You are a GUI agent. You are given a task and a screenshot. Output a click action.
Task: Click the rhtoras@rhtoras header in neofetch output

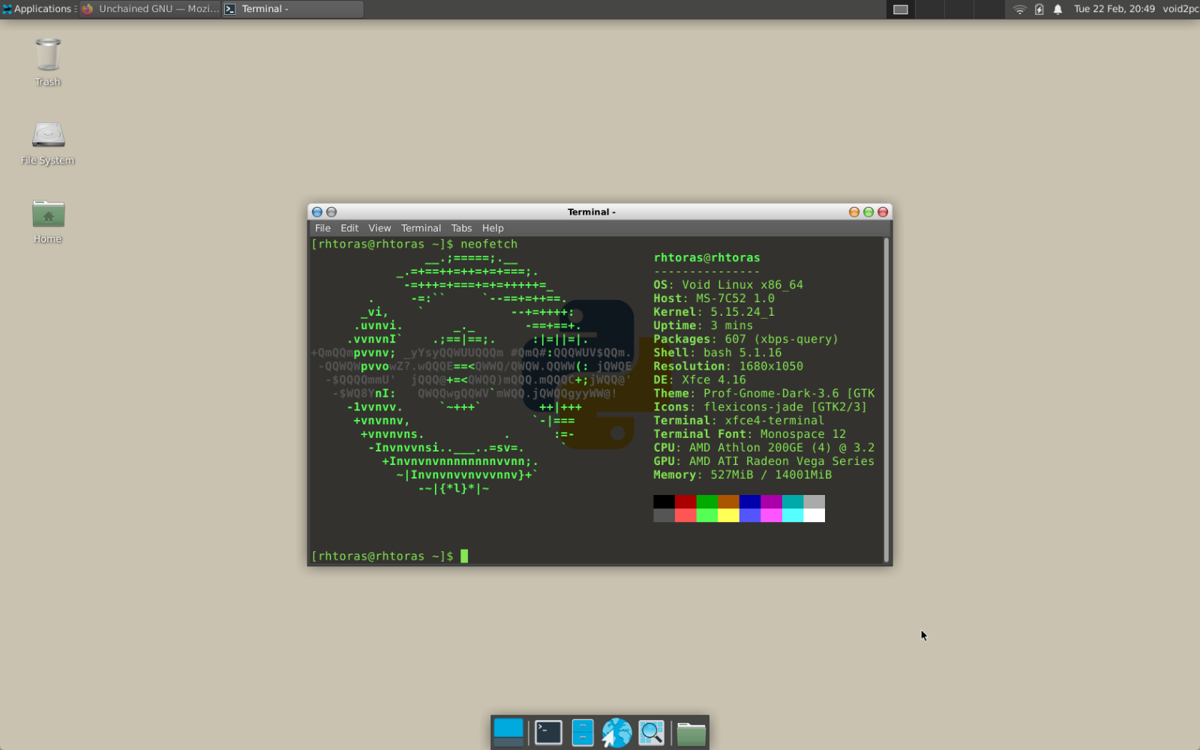(706, 258)
